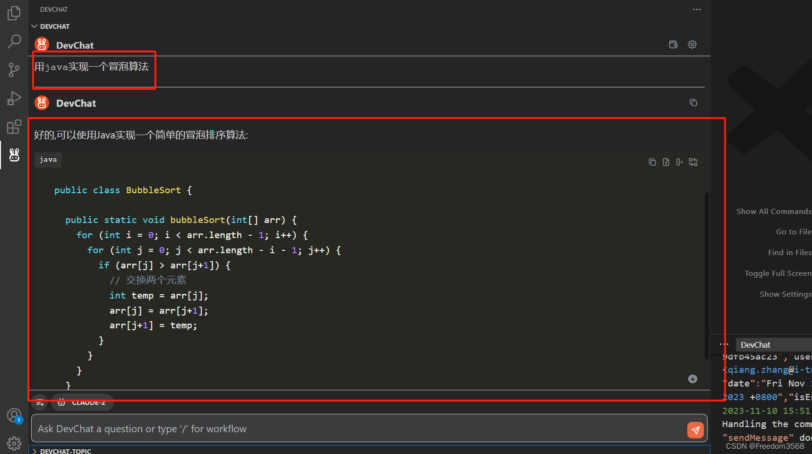812x454 pixels.
Task: Click the reply's DevChat avatar
Action: coord(42,103)
